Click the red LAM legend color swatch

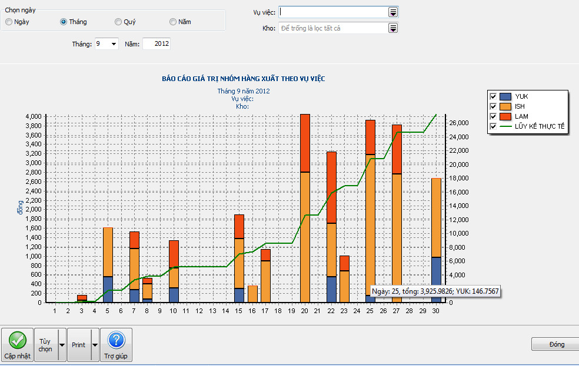click(505, 116)
